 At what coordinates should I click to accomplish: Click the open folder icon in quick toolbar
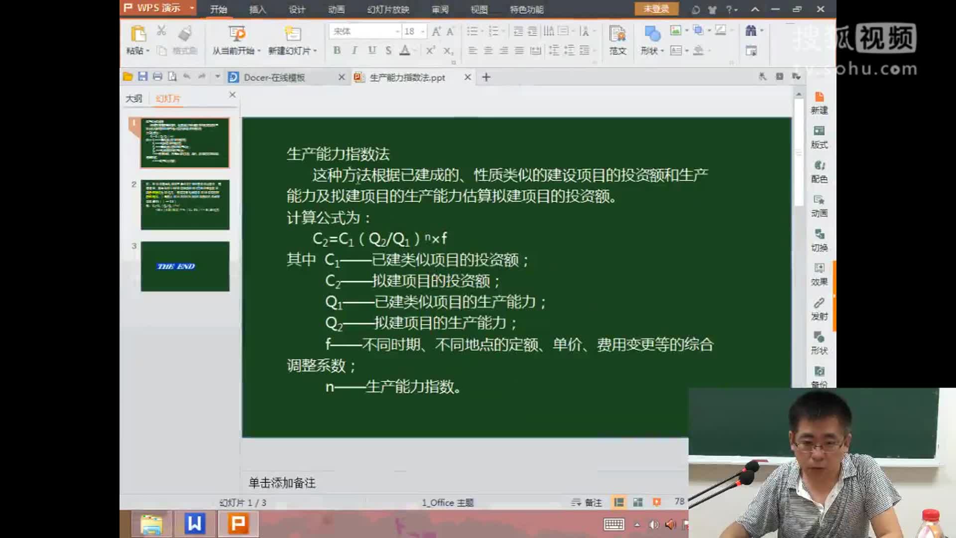tap(127, 77)
